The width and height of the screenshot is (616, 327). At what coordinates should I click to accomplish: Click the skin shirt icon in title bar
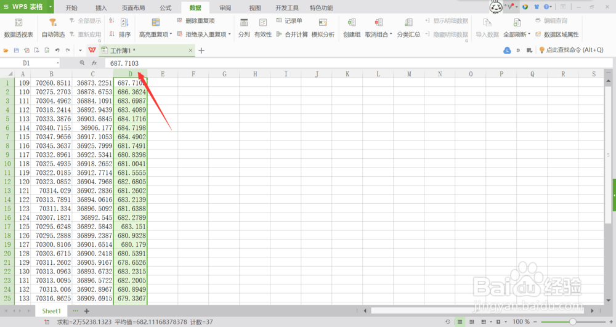(537, 7)
